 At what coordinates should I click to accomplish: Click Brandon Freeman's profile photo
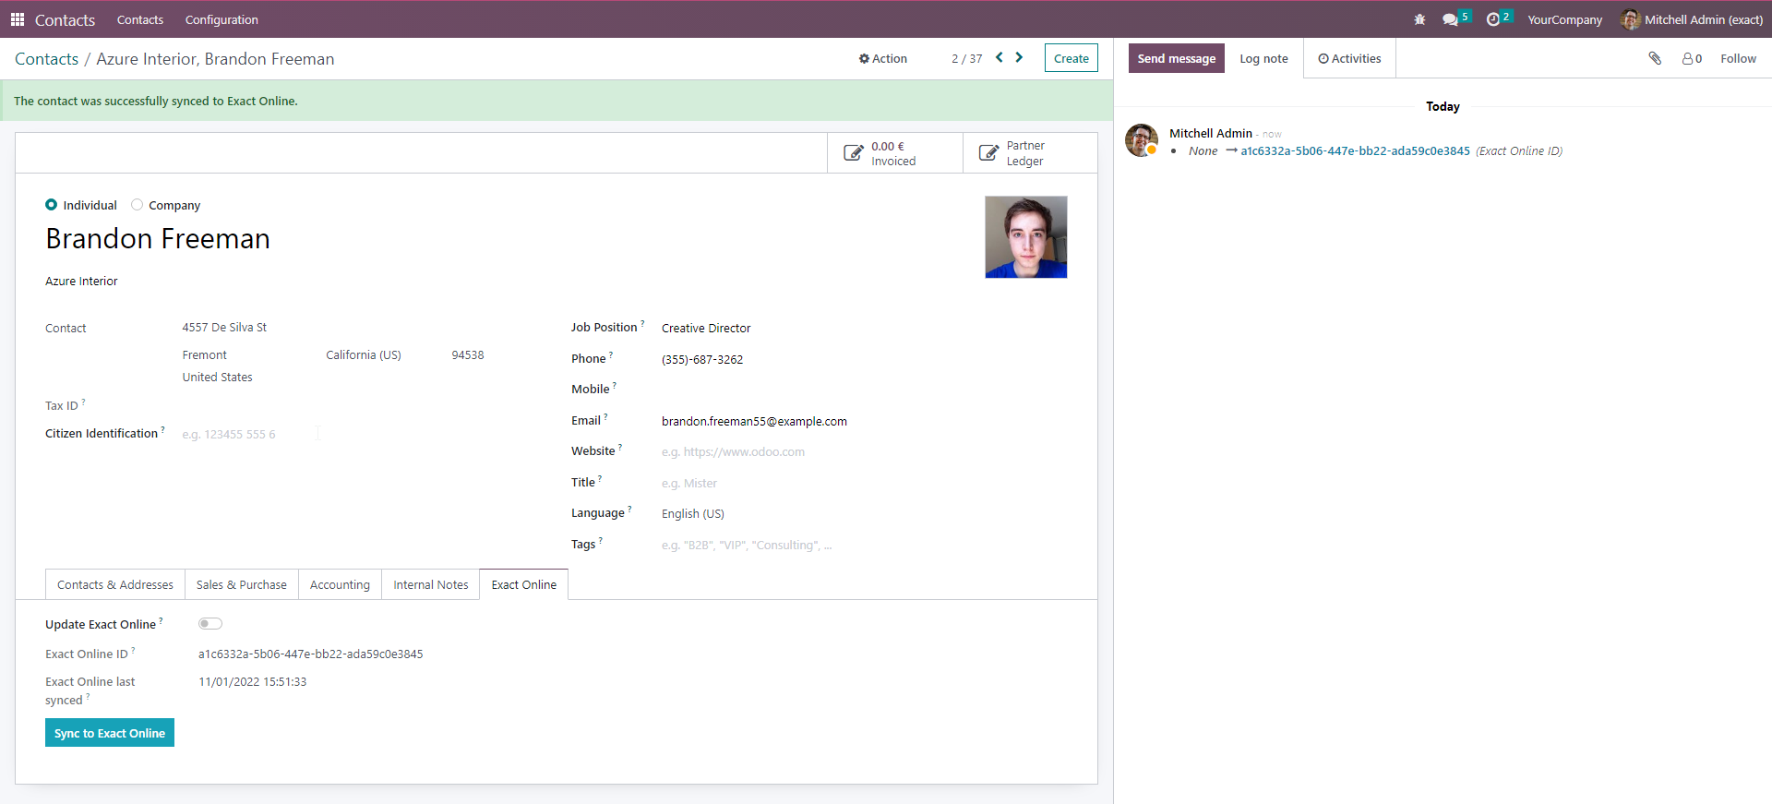pos(1025,237)
